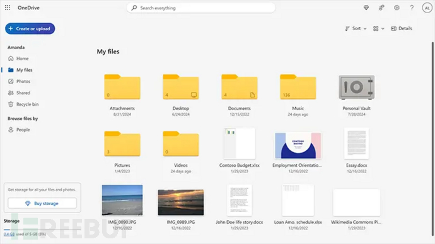Open Essay.docx thumbnail
This screenshot has width=435, height=244.
click(356, 143)
